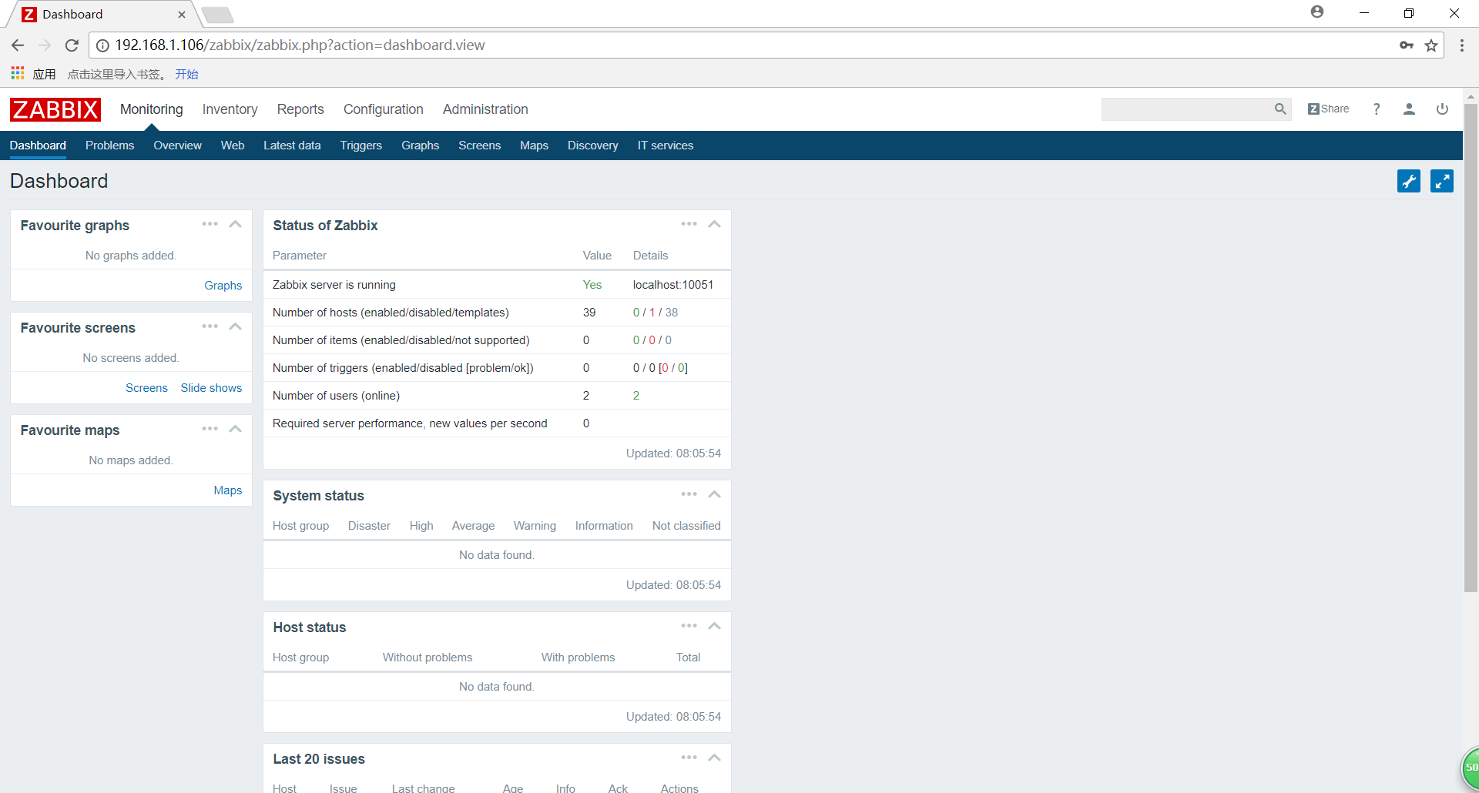Click the saved password key icon
Screen dimensions: 1479x793
[x=1407, y=45]
